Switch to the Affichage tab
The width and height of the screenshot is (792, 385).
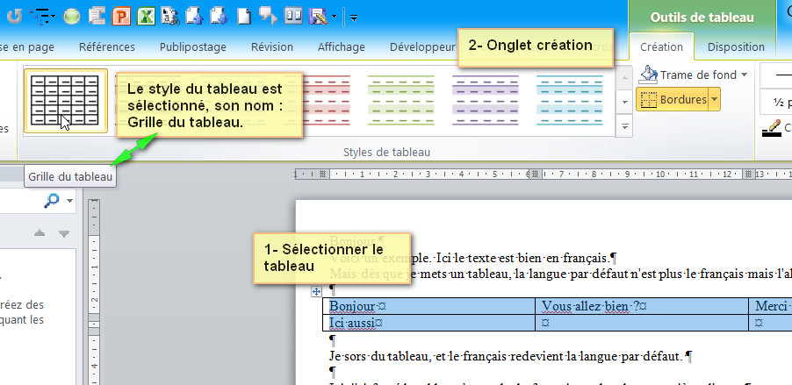pyautogui.click(x=342, y=47)
